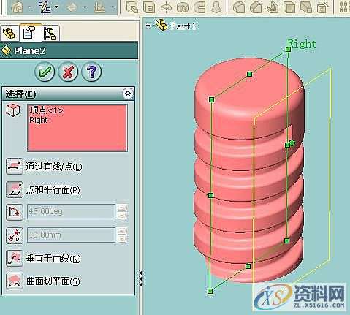The width and height of the screenshot is (350, 315).
Task: Confirm Plane2 with the green checkmark
Action: click(x=45, y=72)
